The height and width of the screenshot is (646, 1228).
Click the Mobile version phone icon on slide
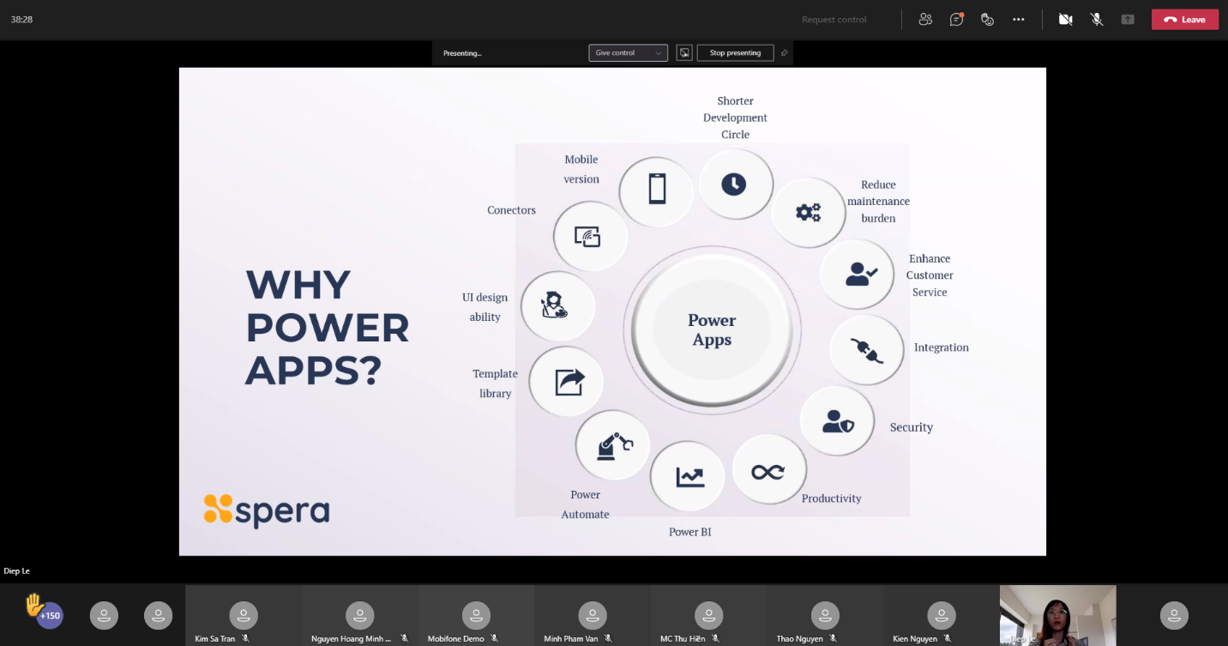click(x=657, y=190)
